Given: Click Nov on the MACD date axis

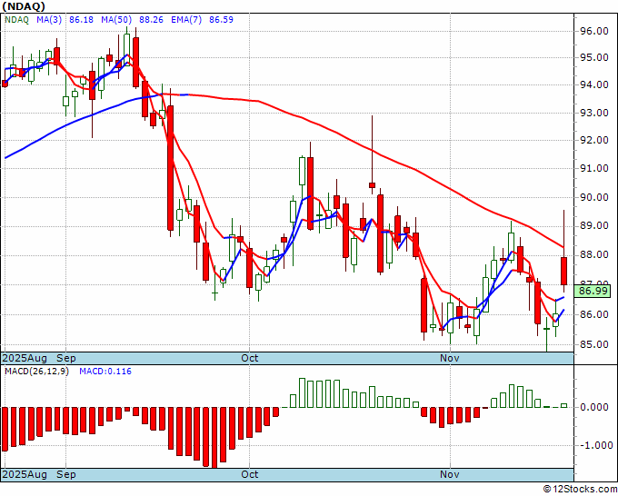Looking at the screenshot, I should click(x=450, y=474).
